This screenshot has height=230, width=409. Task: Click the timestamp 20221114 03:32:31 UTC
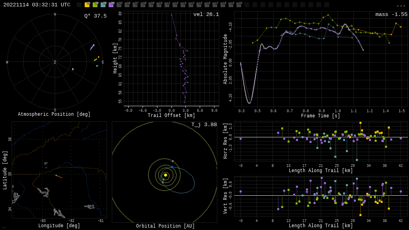pos(37,5)
